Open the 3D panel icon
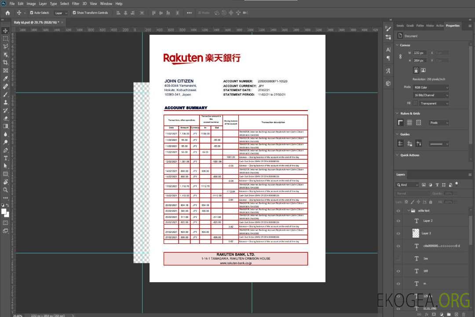 point(388,83)
